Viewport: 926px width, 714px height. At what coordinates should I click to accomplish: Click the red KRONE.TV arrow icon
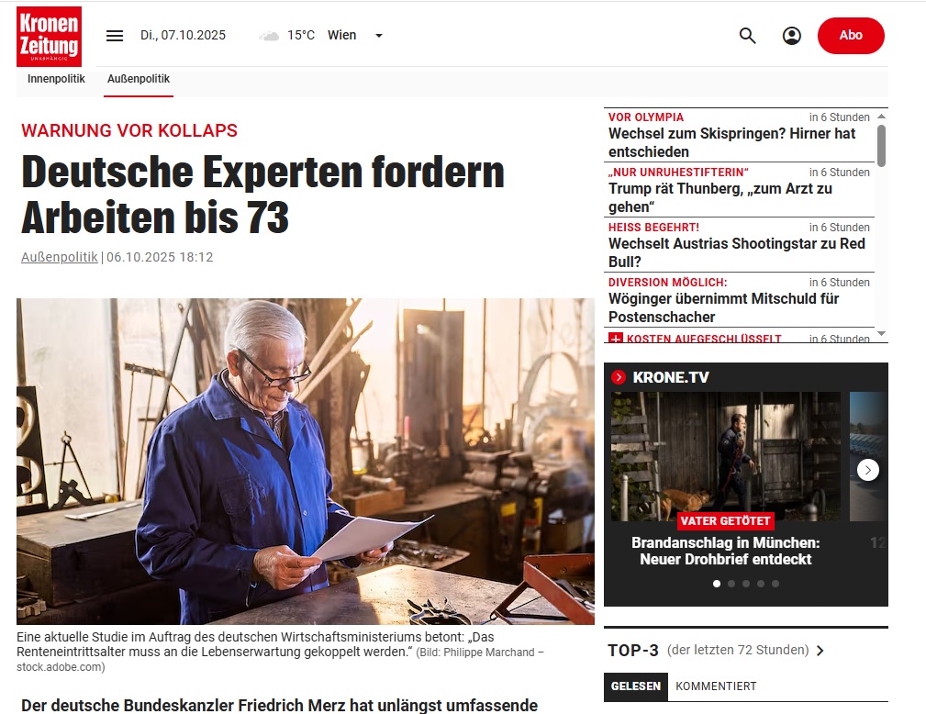pos(619,377)
